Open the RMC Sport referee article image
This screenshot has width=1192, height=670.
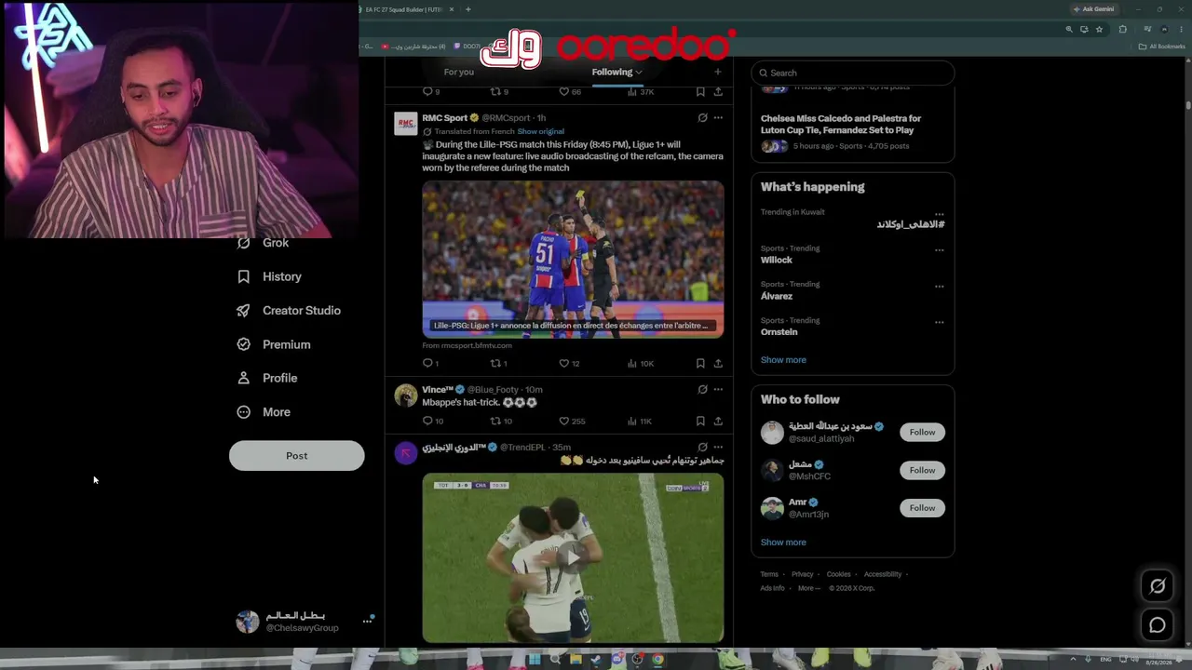coord(573,259)
